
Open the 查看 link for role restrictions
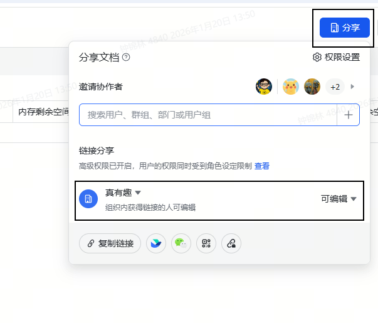(x=262, y=166)
